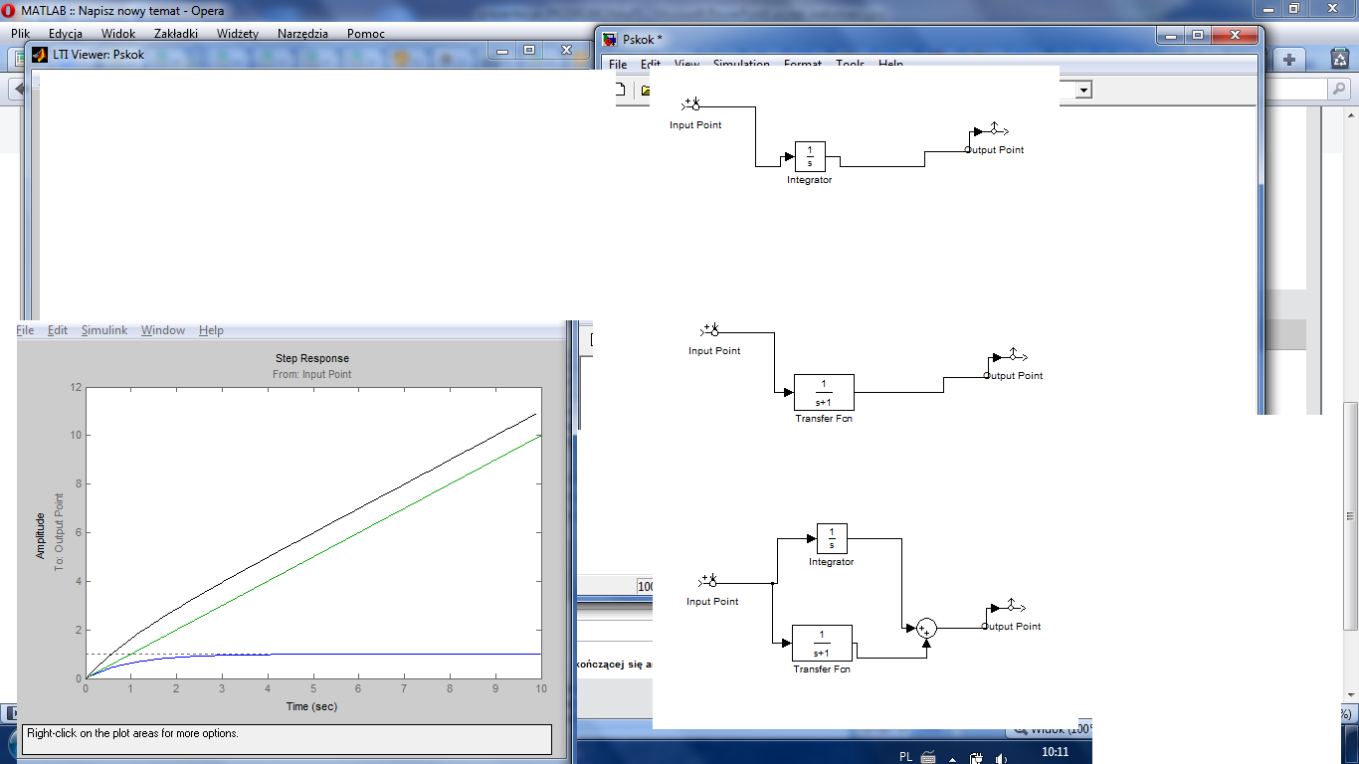Create new model with the blank page icon
The image size is (1359, 764).
pos(621,89)
